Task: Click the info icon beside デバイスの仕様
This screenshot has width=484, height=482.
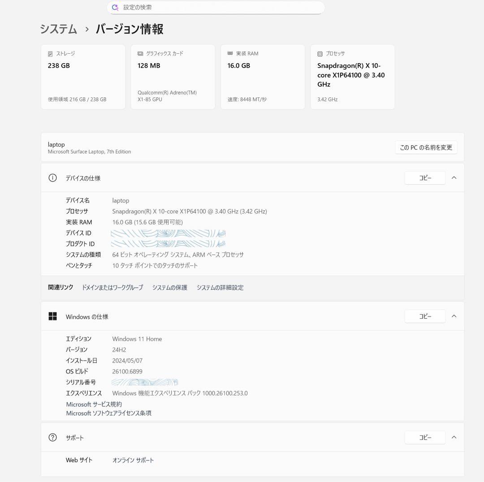Action: tap(53, 178)
